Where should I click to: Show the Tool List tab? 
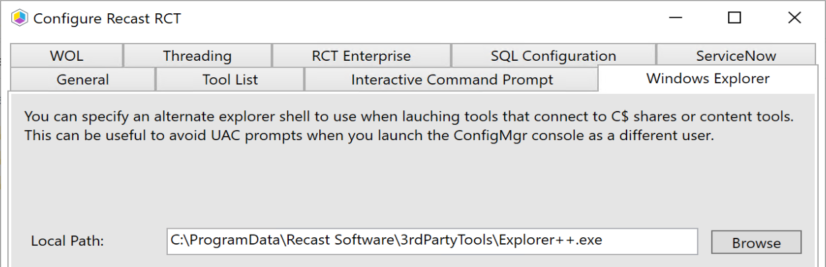[230, 80]
